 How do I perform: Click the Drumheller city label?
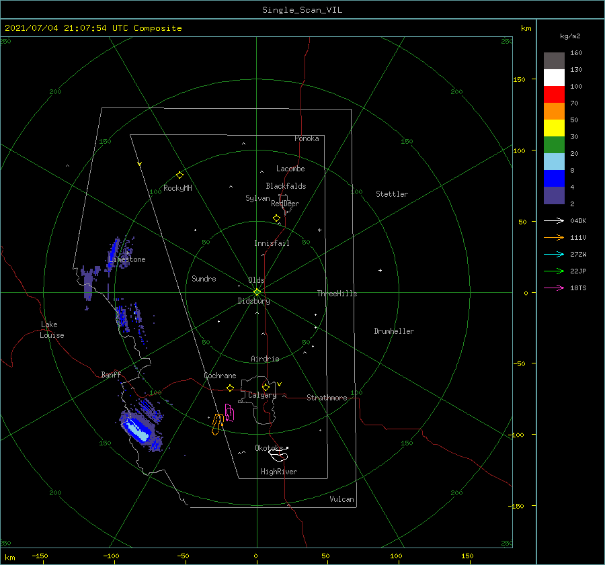(394, 331)
